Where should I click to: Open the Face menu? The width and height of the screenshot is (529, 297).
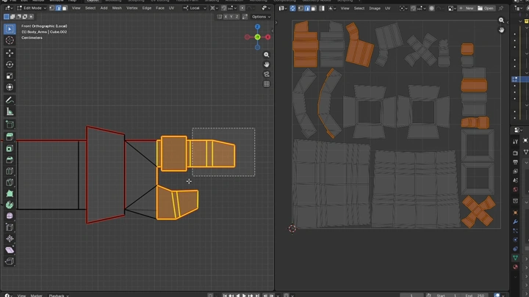pyautogui.click(x=160, y=8)
